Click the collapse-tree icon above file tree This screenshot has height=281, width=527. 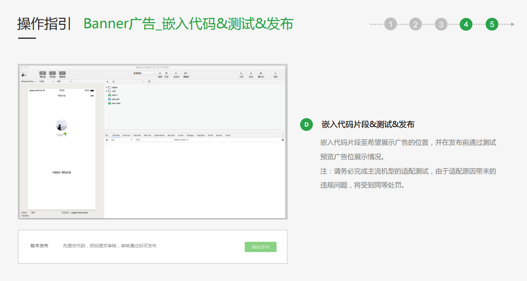(x=149, y=82)
